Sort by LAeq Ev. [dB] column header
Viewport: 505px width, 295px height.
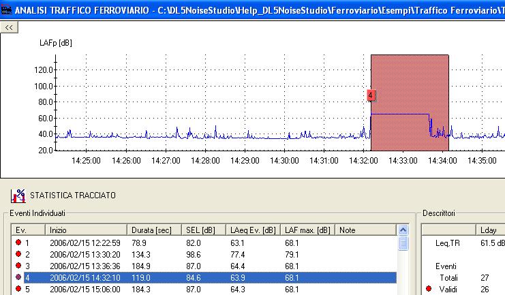tap(253, 230)
